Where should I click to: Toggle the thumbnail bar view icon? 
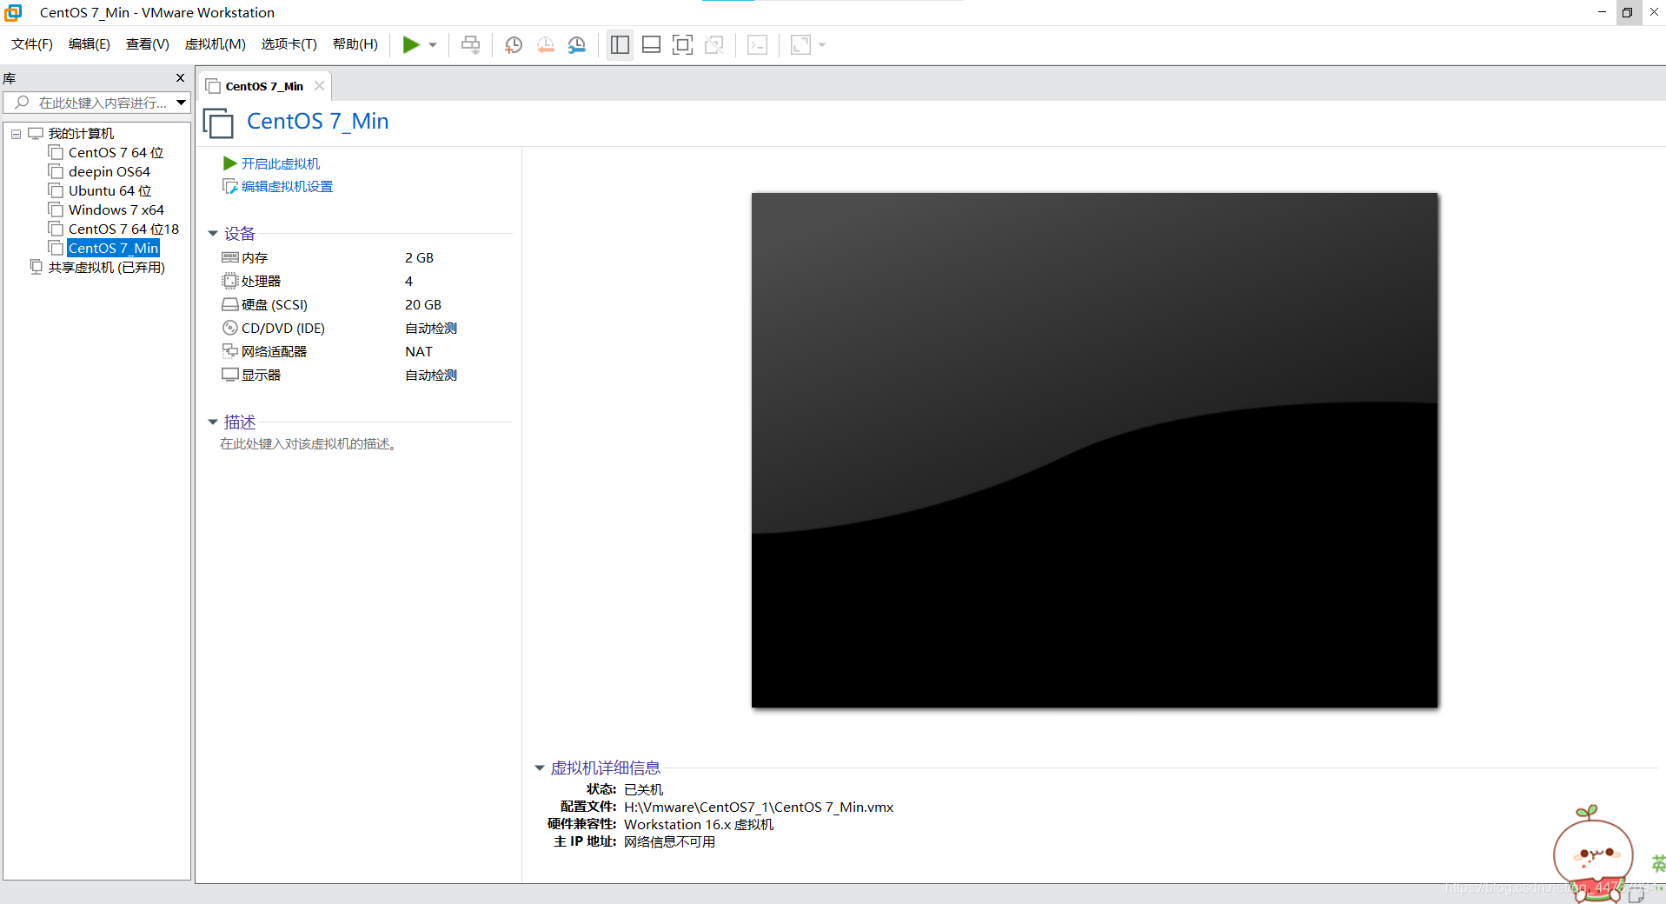click(651, 44)
